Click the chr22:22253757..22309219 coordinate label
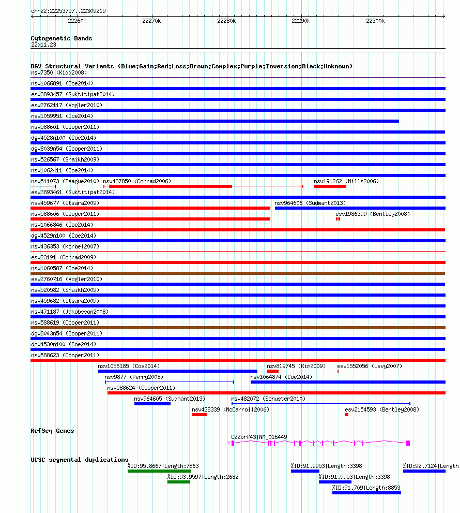The width and height of the screenshot is (460, 513). (x=68, y=11)
